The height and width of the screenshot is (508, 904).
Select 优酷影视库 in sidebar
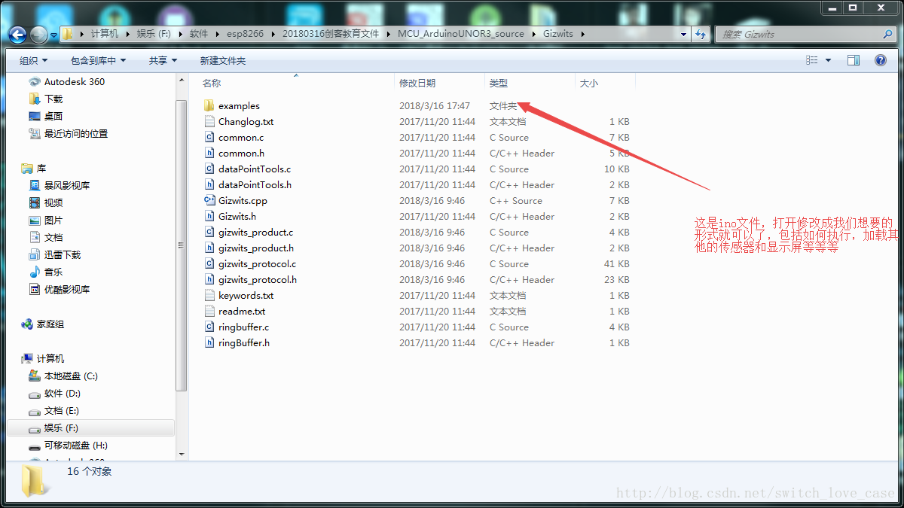tap(59, 289)
